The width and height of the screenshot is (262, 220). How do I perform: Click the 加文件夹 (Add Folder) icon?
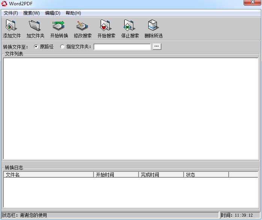(35, 26)
